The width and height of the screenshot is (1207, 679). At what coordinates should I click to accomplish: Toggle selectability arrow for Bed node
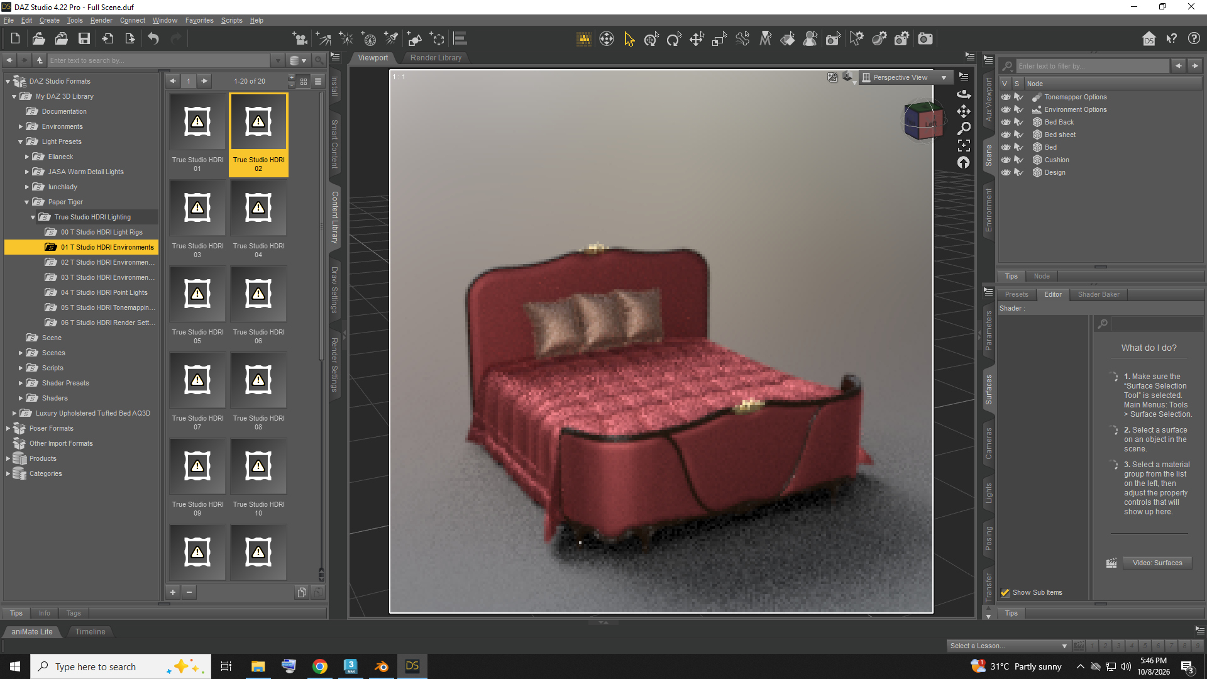[1018, 147]
